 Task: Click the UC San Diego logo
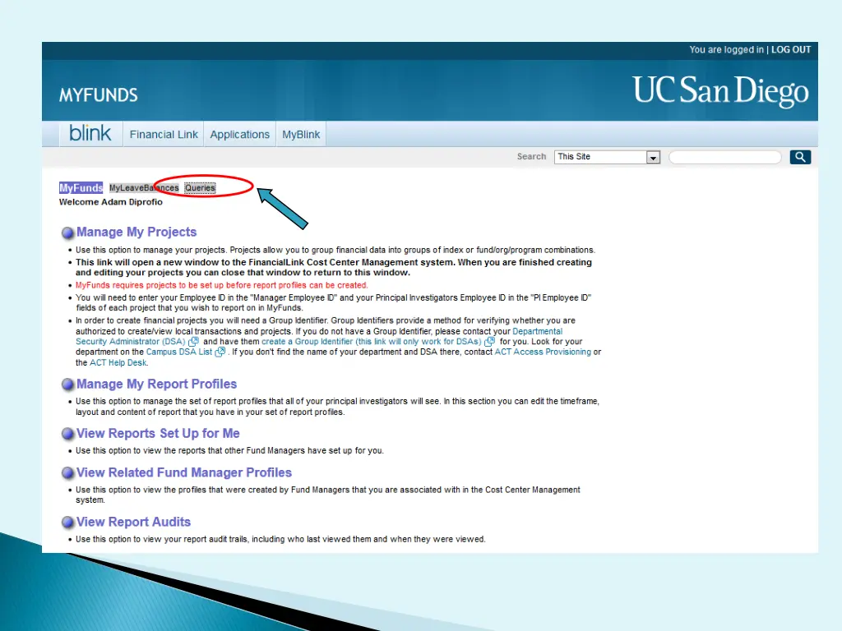(720, 90)
